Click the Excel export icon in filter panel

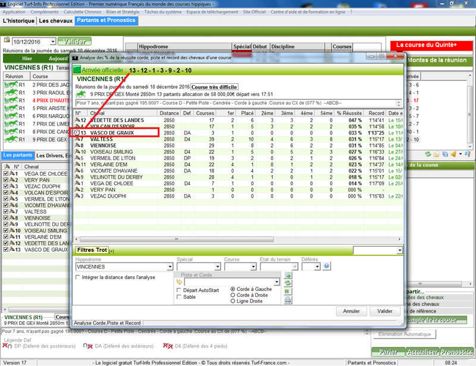(289, 292)
